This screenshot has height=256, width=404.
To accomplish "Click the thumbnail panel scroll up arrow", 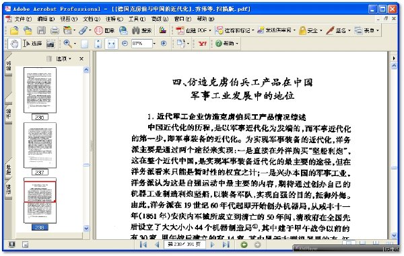I will point(86,70).
